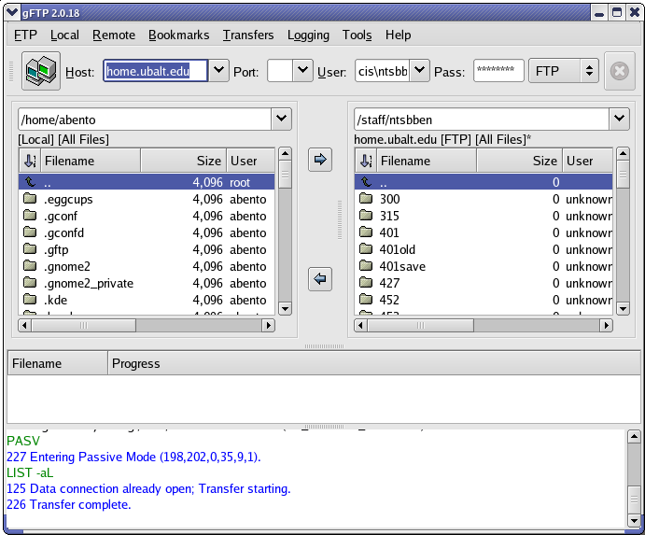
Task: Open the Bookmarks menu
Action: (x=179, y=35)
